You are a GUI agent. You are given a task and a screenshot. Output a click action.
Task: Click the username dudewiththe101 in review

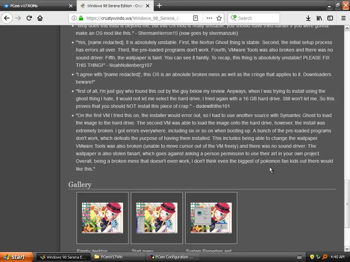pos(213,106)
